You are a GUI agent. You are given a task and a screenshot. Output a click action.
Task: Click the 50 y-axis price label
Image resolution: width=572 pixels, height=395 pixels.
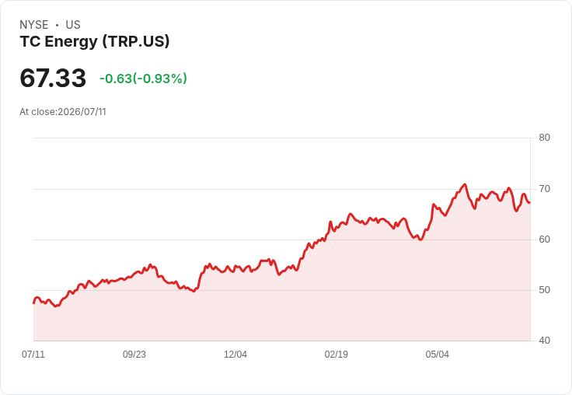pyautogui.click(x=544, y=290)
